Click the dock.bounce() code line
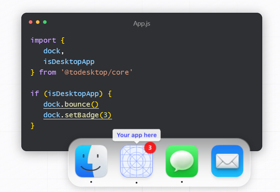This screenshot has width=280, height=192. [x=71, y=105]
